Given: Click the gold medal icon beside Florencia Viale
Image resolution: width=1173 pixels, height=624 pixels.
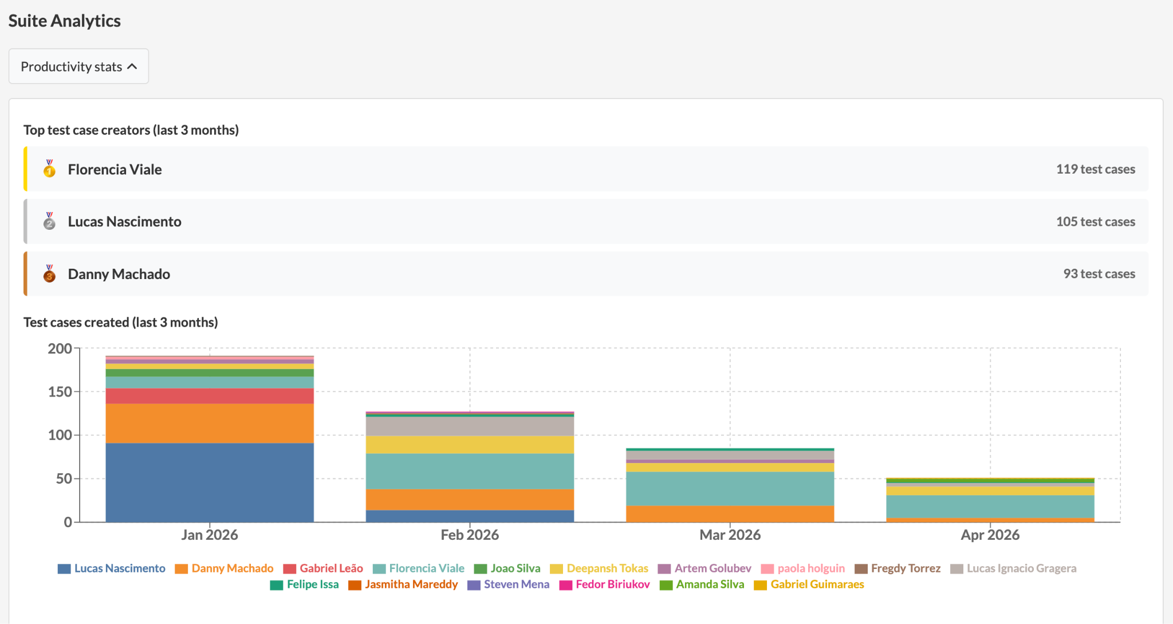Looking at the screenshot, I should [49, 169].
